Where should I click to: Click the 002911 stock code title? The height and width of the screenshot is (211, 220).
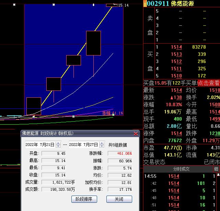[158, 4]
